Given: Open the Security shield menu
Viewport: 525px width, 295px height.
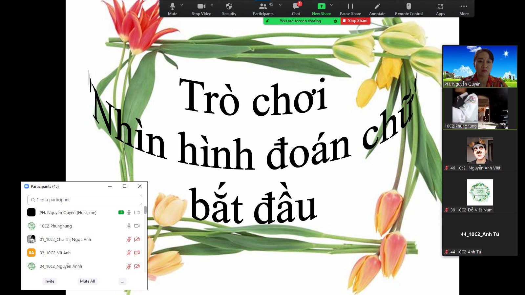Looking at the screenshot, I should coord(229,9).
